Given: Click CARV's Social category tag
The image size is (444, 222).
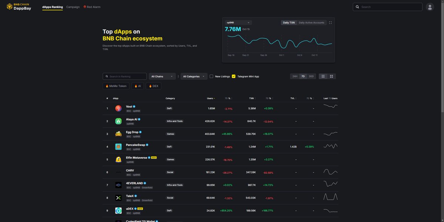Looking at the screenshot, I should coord(170,172).
